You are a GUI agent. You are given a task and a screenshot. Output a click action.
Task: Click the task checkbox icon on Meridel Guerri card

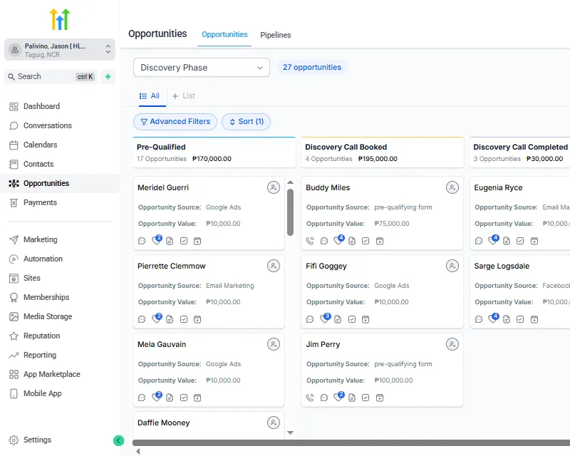pos(184,241)
